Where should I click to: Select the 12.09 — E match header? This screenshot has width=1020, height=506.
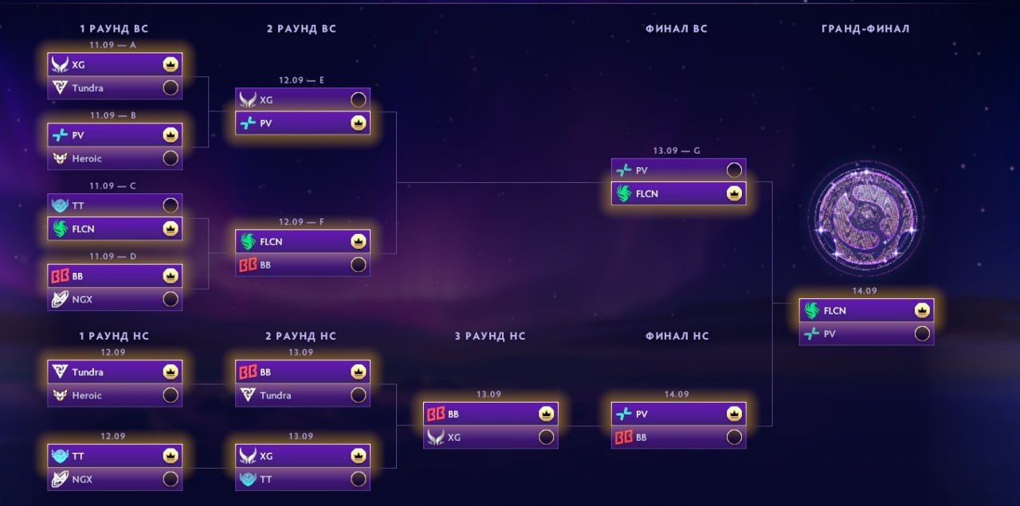(301, 80)
